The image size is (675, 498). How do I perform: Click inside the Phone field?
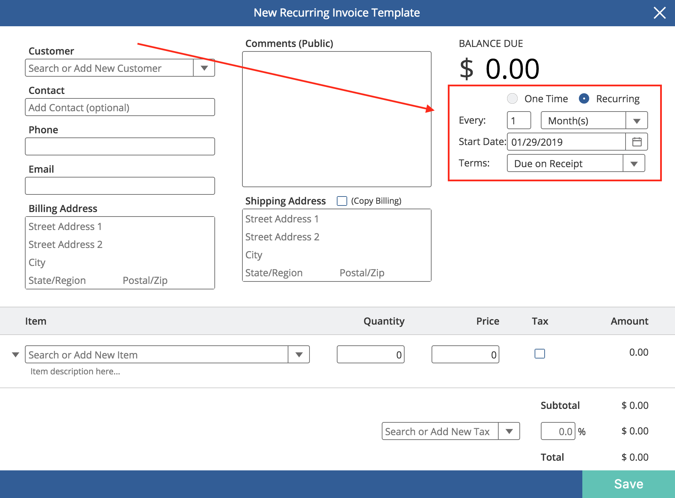(119, 146)
